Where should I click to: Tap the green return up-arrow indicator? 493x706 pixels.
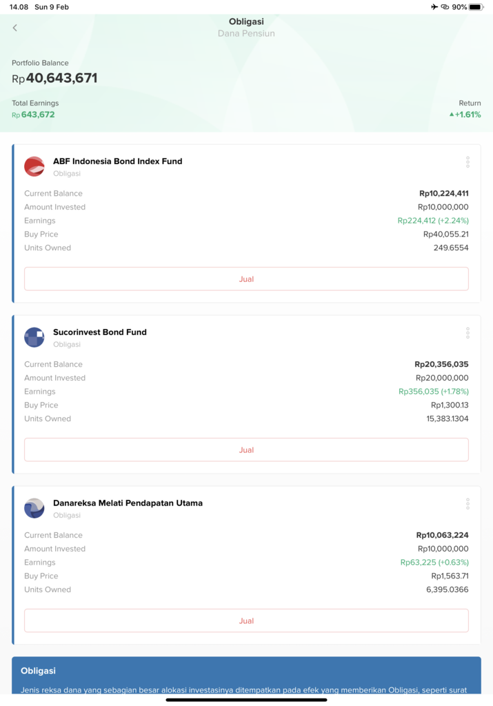pyautogui.click(x=452, y=114)
